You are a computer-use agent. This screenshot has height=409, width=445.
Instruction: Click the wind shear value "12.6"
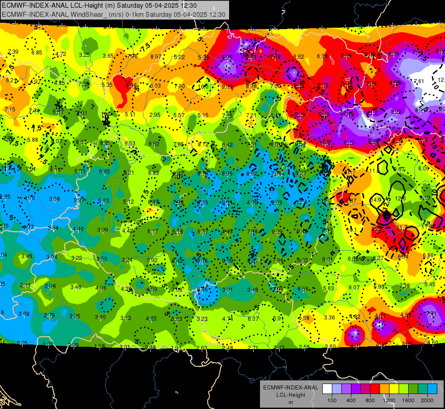tap(400, 199)
